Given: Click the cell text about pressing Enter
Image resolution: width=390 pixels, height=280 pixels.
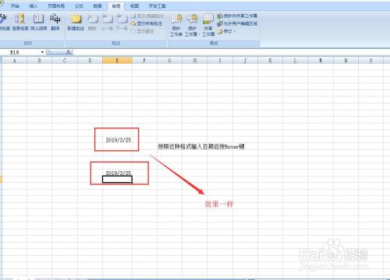Looking at the screenshot, I should tap(201, 146).
